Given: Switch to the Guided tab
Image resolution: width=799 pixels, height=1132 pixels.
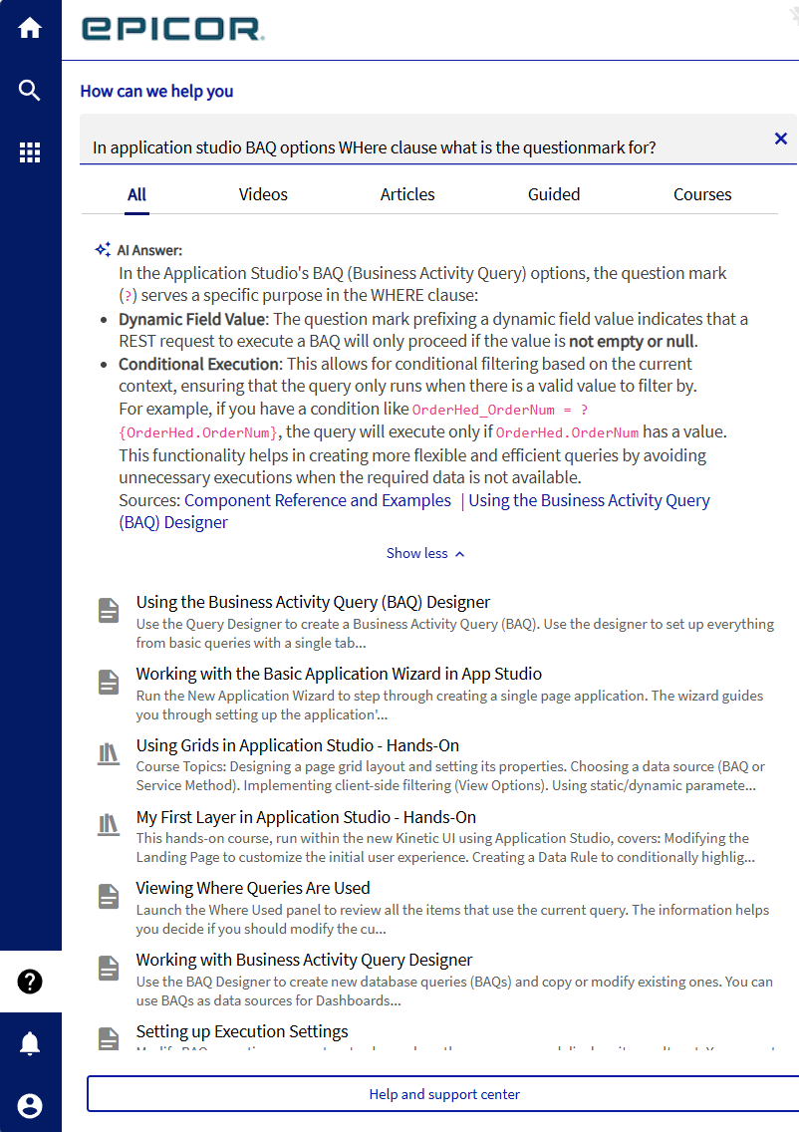Looking at the screenshot, I should [x=554, y=194].
